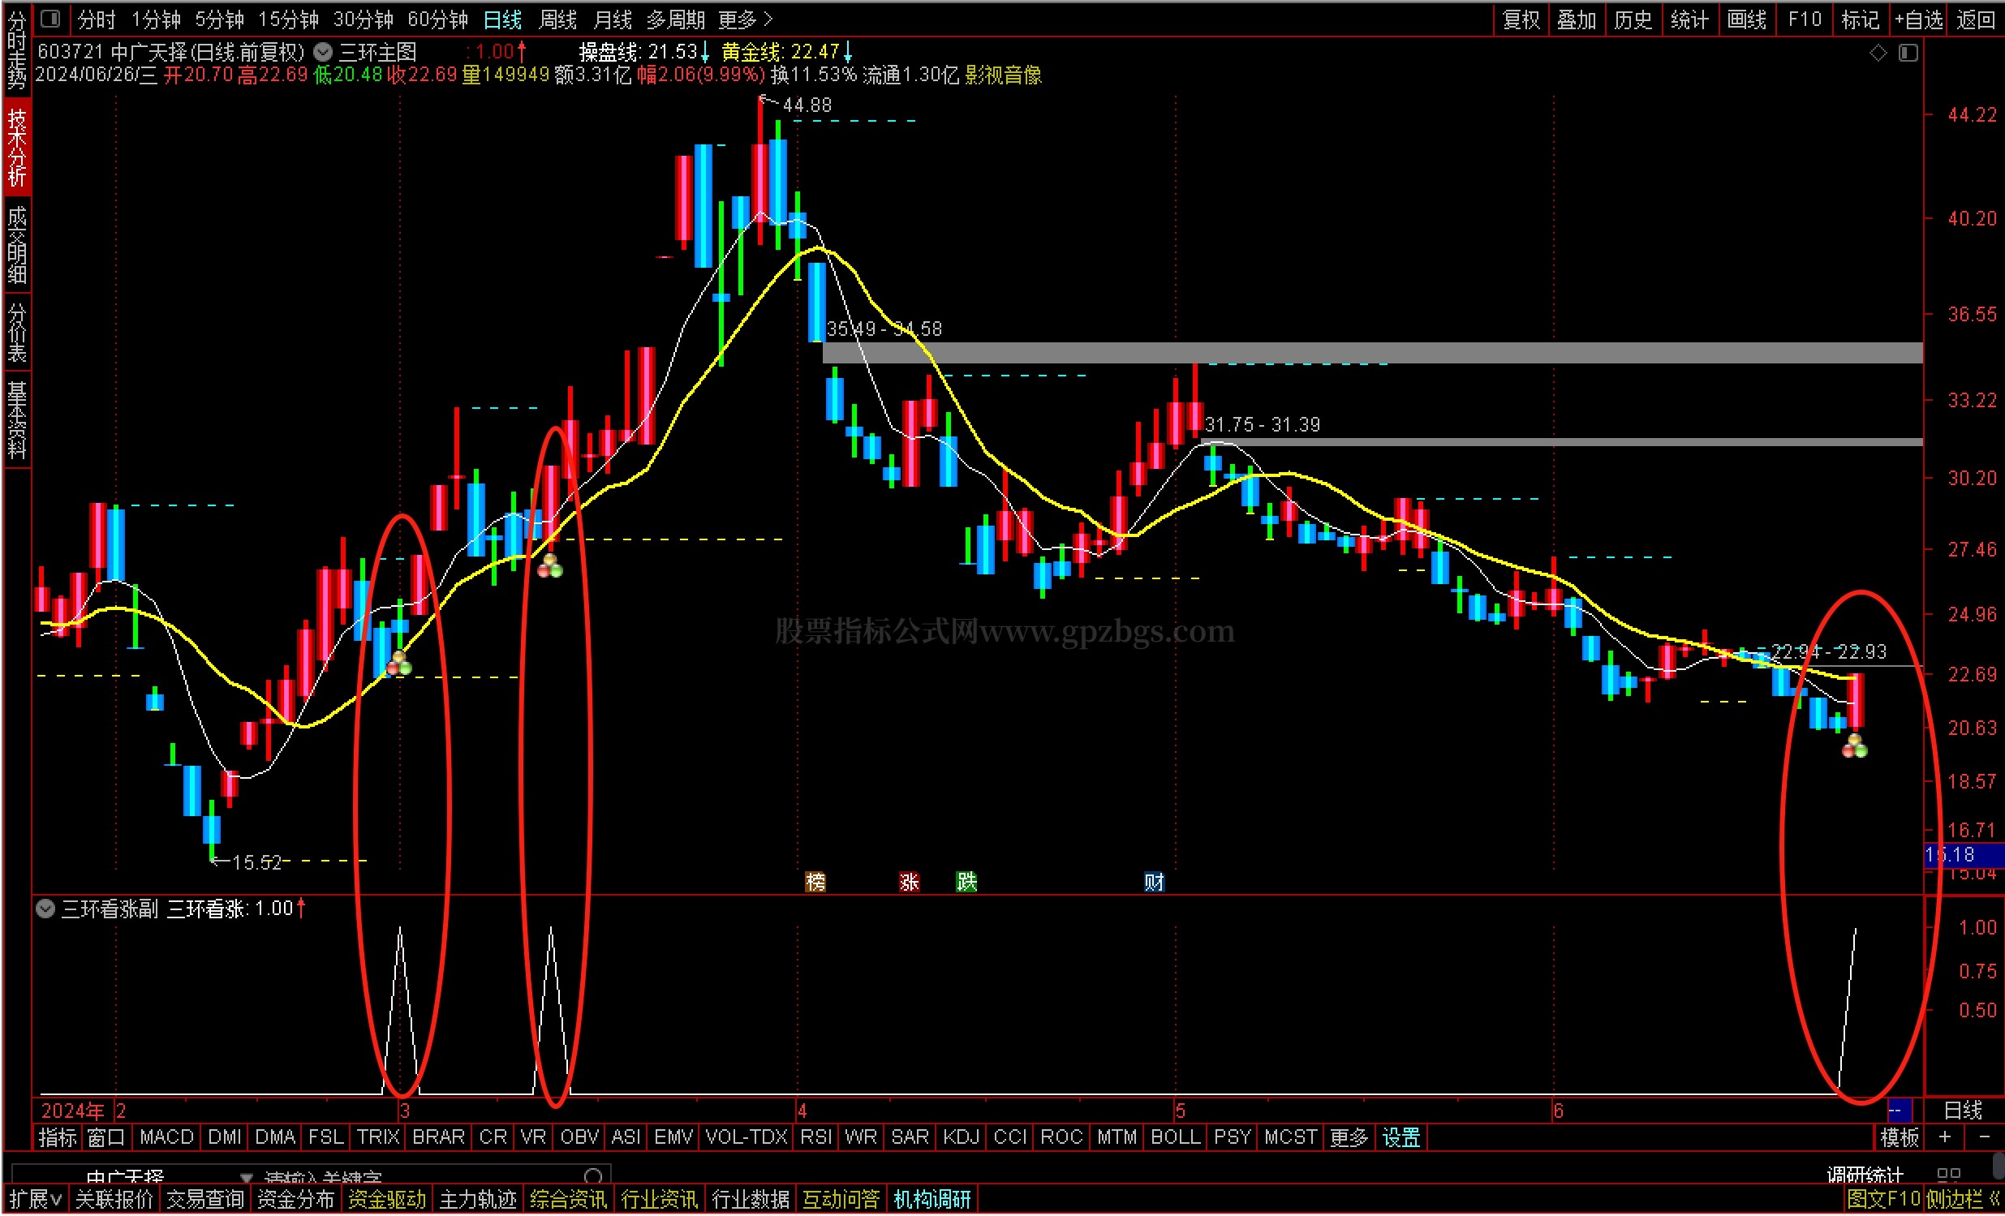Switch to 周线 period
This screenshot has height=1216, width=2005.
557,19
